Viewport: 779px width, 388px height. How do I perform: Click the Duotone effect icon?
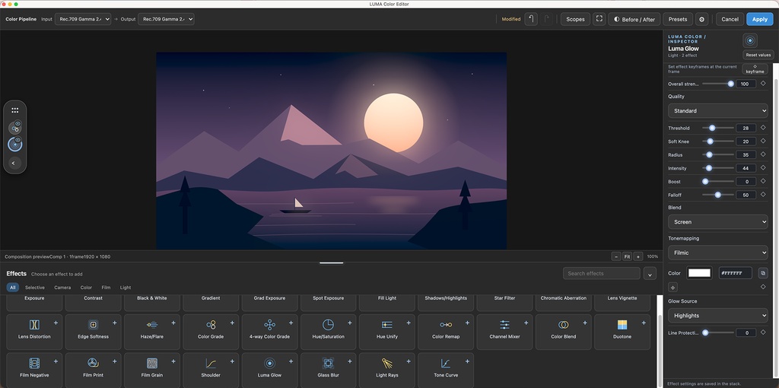[622, 325]
